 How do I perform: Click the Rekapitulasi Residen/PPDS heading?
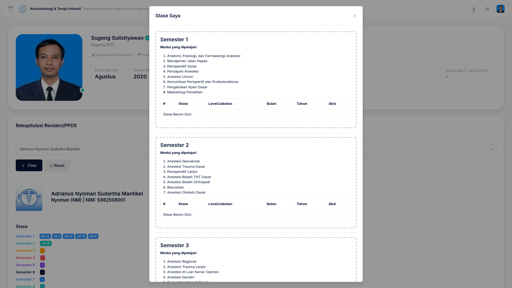click(x=46, y=126)
